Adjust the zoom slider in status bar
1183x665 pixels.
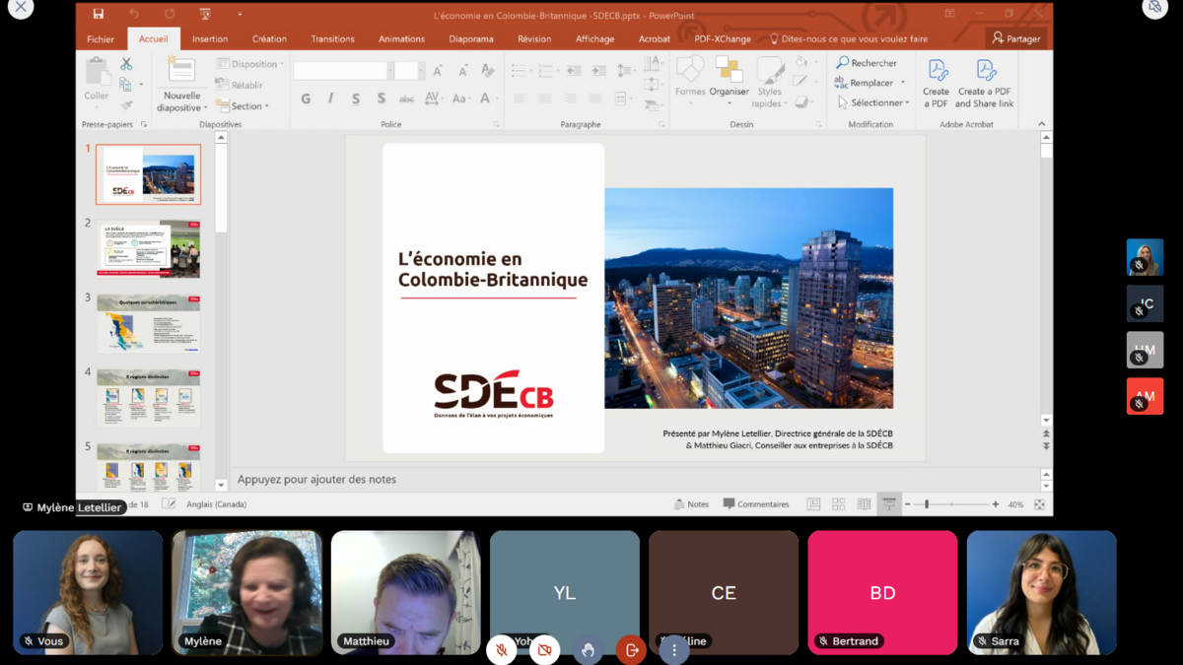(927, 504)
